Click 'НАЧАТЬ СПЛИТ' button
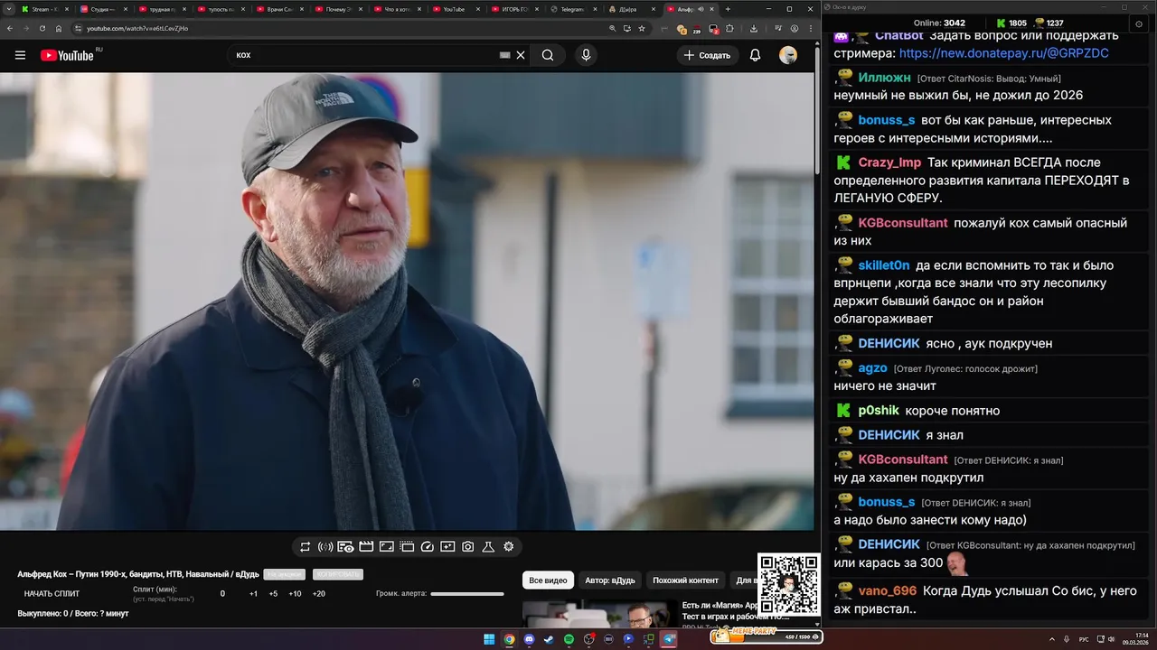 [52, 594]
